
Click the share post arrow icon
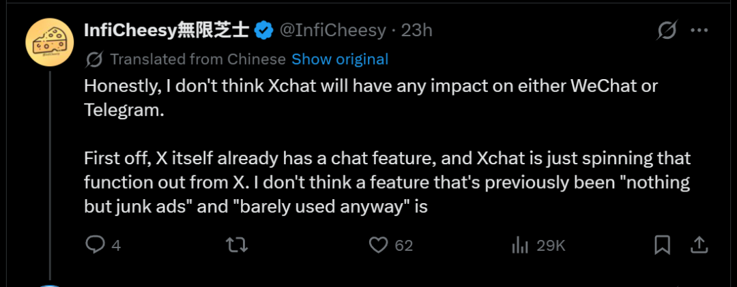[699, 245]
